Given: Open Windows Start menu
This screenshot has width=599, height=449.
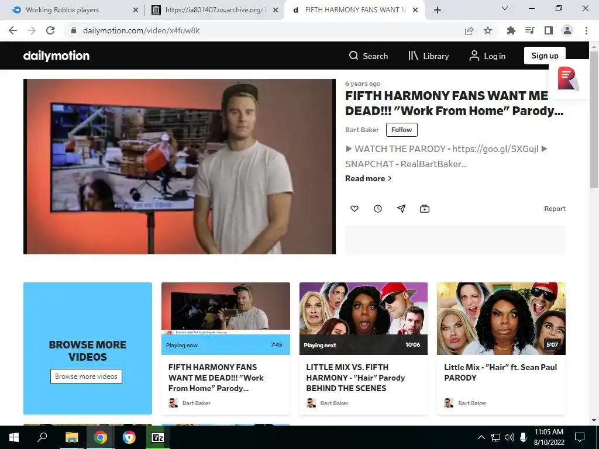Looking at the screenshot, I should 14,437.
